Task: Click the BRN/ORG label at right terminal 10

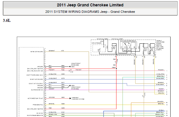Action: [160, 102]
